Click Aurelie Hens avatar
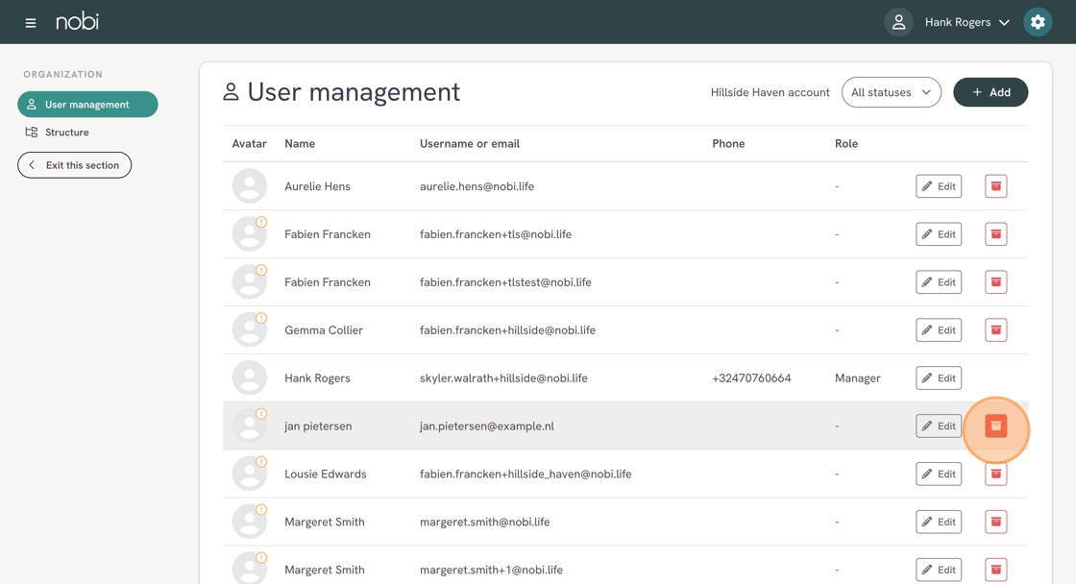Image resolution: width=1076 pixels, height=584 pixels. [x=249, y=186]
